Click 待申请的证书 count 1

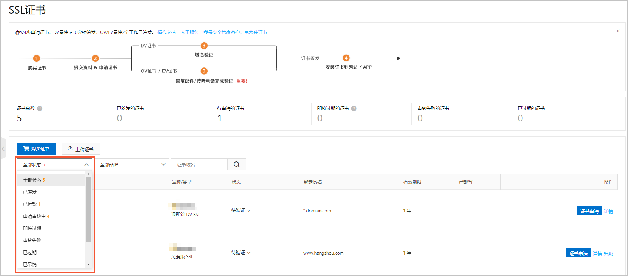(220, 118)
